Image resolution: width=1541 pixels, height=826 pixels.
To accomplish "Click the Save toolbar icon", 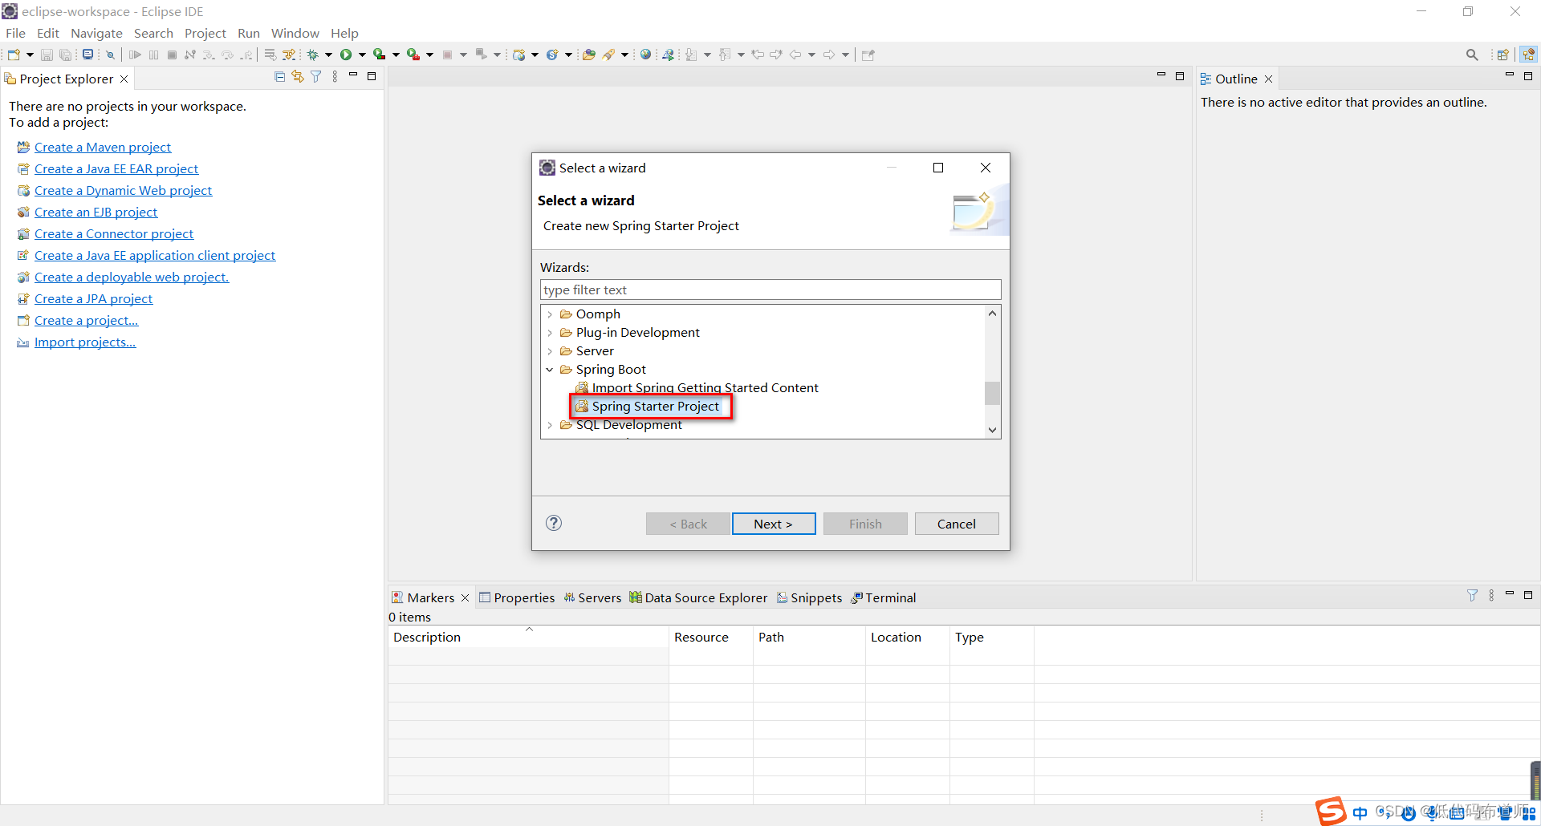I will click(x=47, y=55).
